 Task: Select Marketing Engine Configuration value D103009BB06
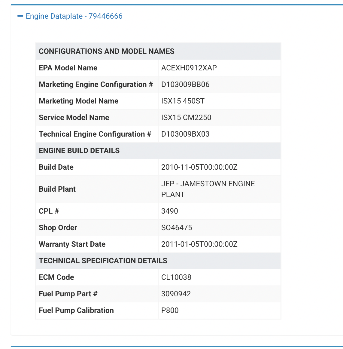tap(185, 85)
